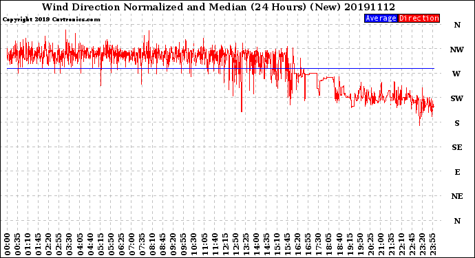Click the 00:00 time label
475x258 pixels.
click(8, 244)
